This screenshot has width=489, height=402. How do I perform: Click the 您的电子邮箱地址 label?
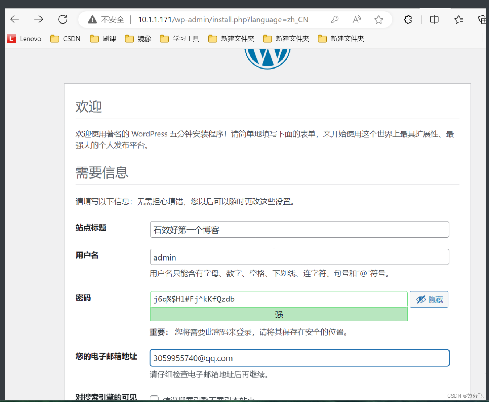(x=106, y=356)
